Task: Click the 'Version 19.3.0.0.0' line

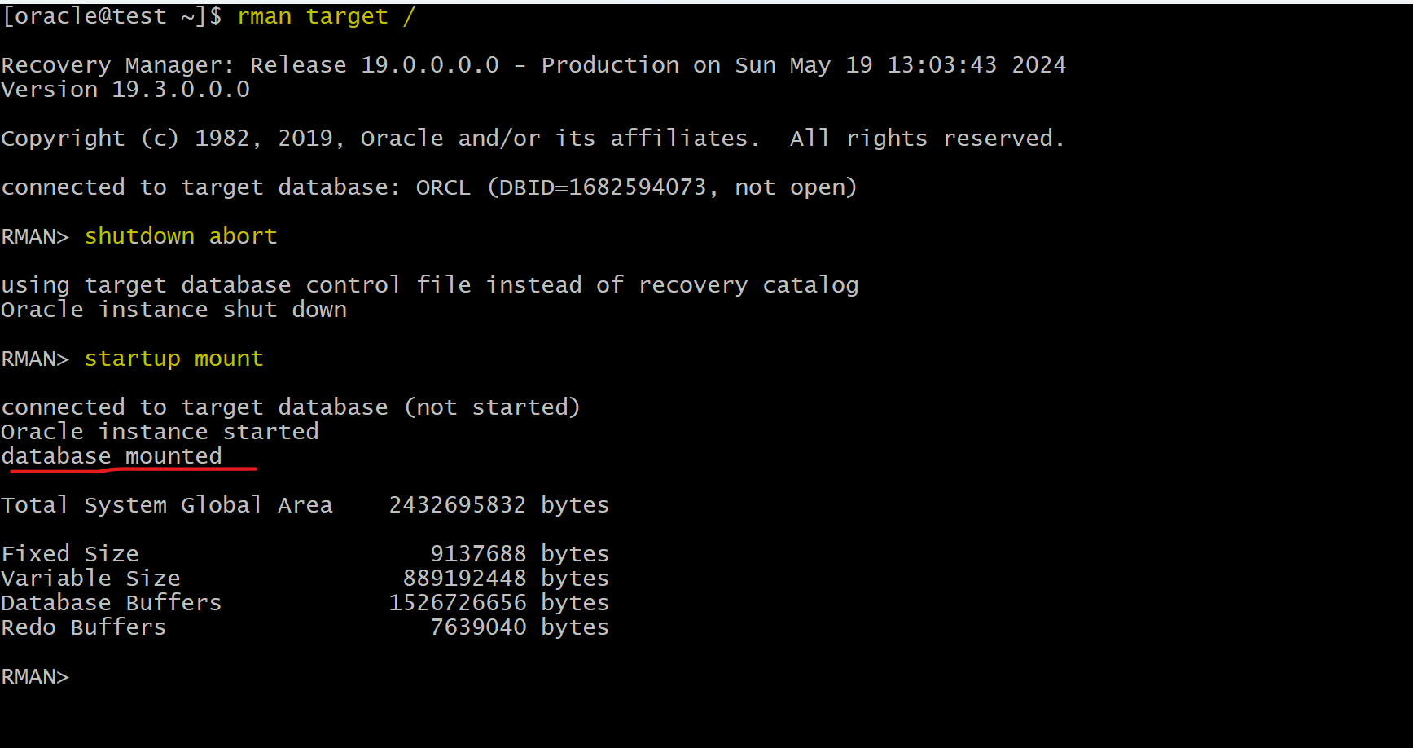Action: [125, 90]
